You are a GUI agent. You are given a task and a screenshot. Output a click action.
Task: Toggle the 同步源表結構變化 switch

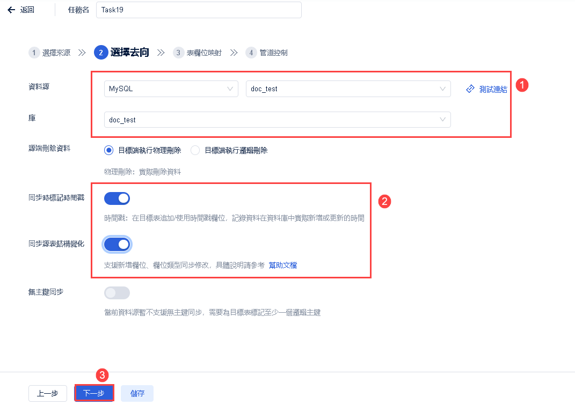coord(117,245)
